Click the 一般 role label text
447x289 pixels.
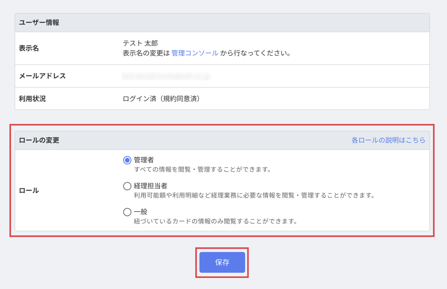click(x=140, y=212)
